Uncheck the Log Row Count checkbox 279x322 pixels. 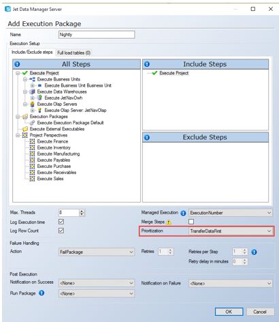pos(61,231)
